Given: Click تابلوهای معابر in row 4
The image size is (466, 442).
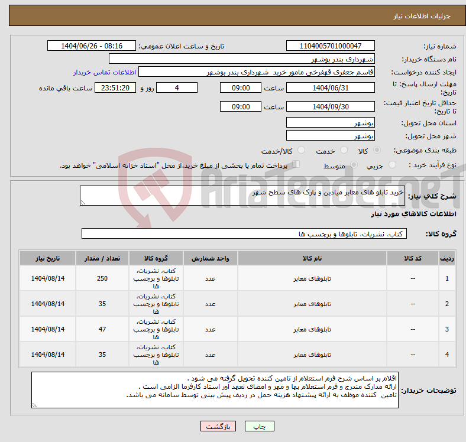Looking at the screenshot, I should tap(312, 355).
